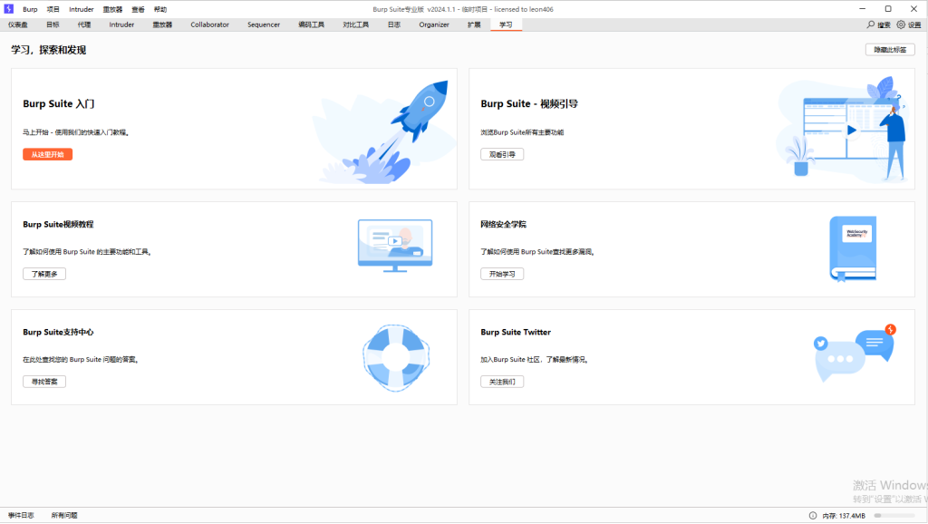Click the Web Security Academy book icon
The width and height of the screenshot is (928, 524).
[x=852, y=247]
